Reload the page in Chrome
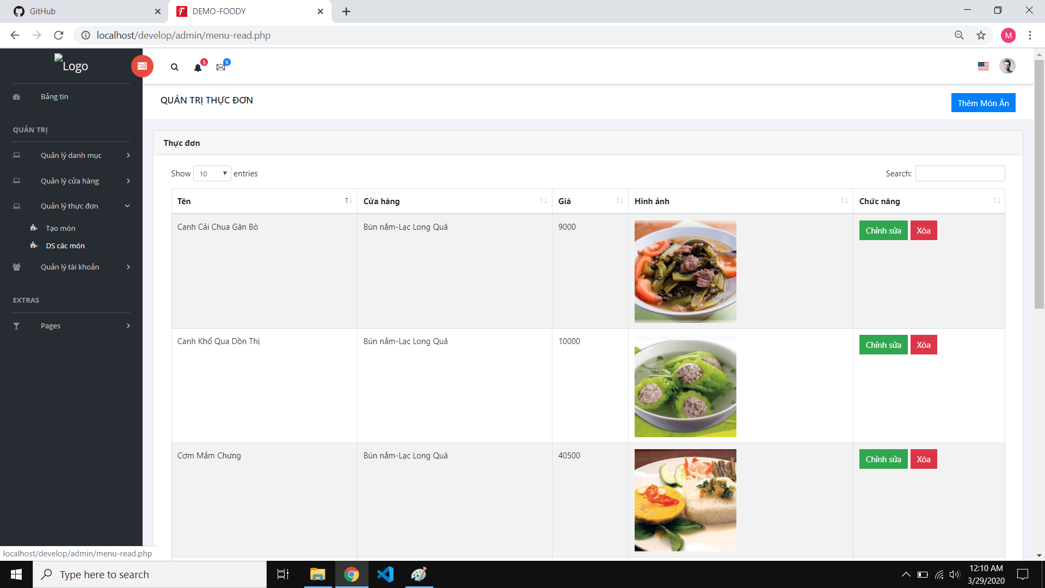The image size is (1045, 588). [x=59, y=35]
